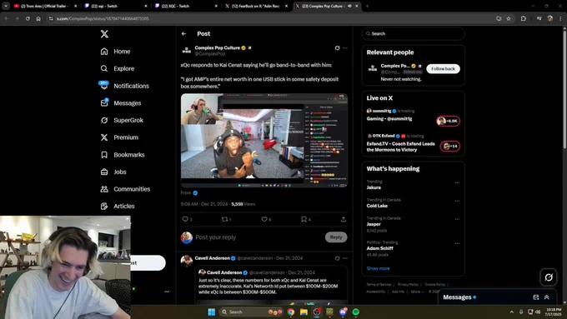Open Messages in the left sidebar

121,103
